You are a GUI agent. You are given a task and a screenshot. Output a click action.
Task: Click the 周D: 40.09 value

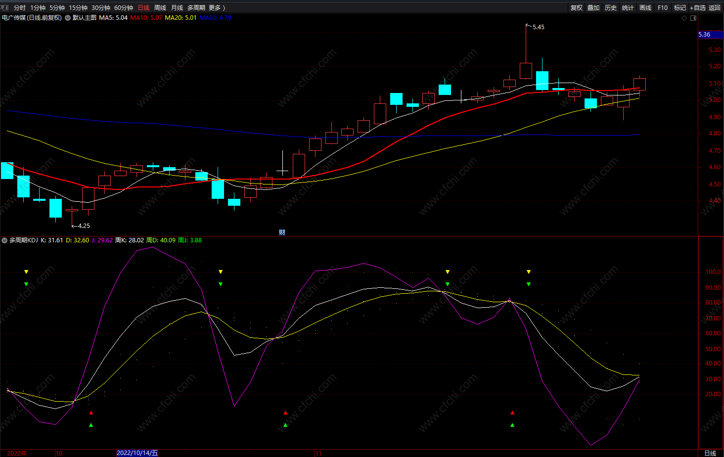point(161,240)
